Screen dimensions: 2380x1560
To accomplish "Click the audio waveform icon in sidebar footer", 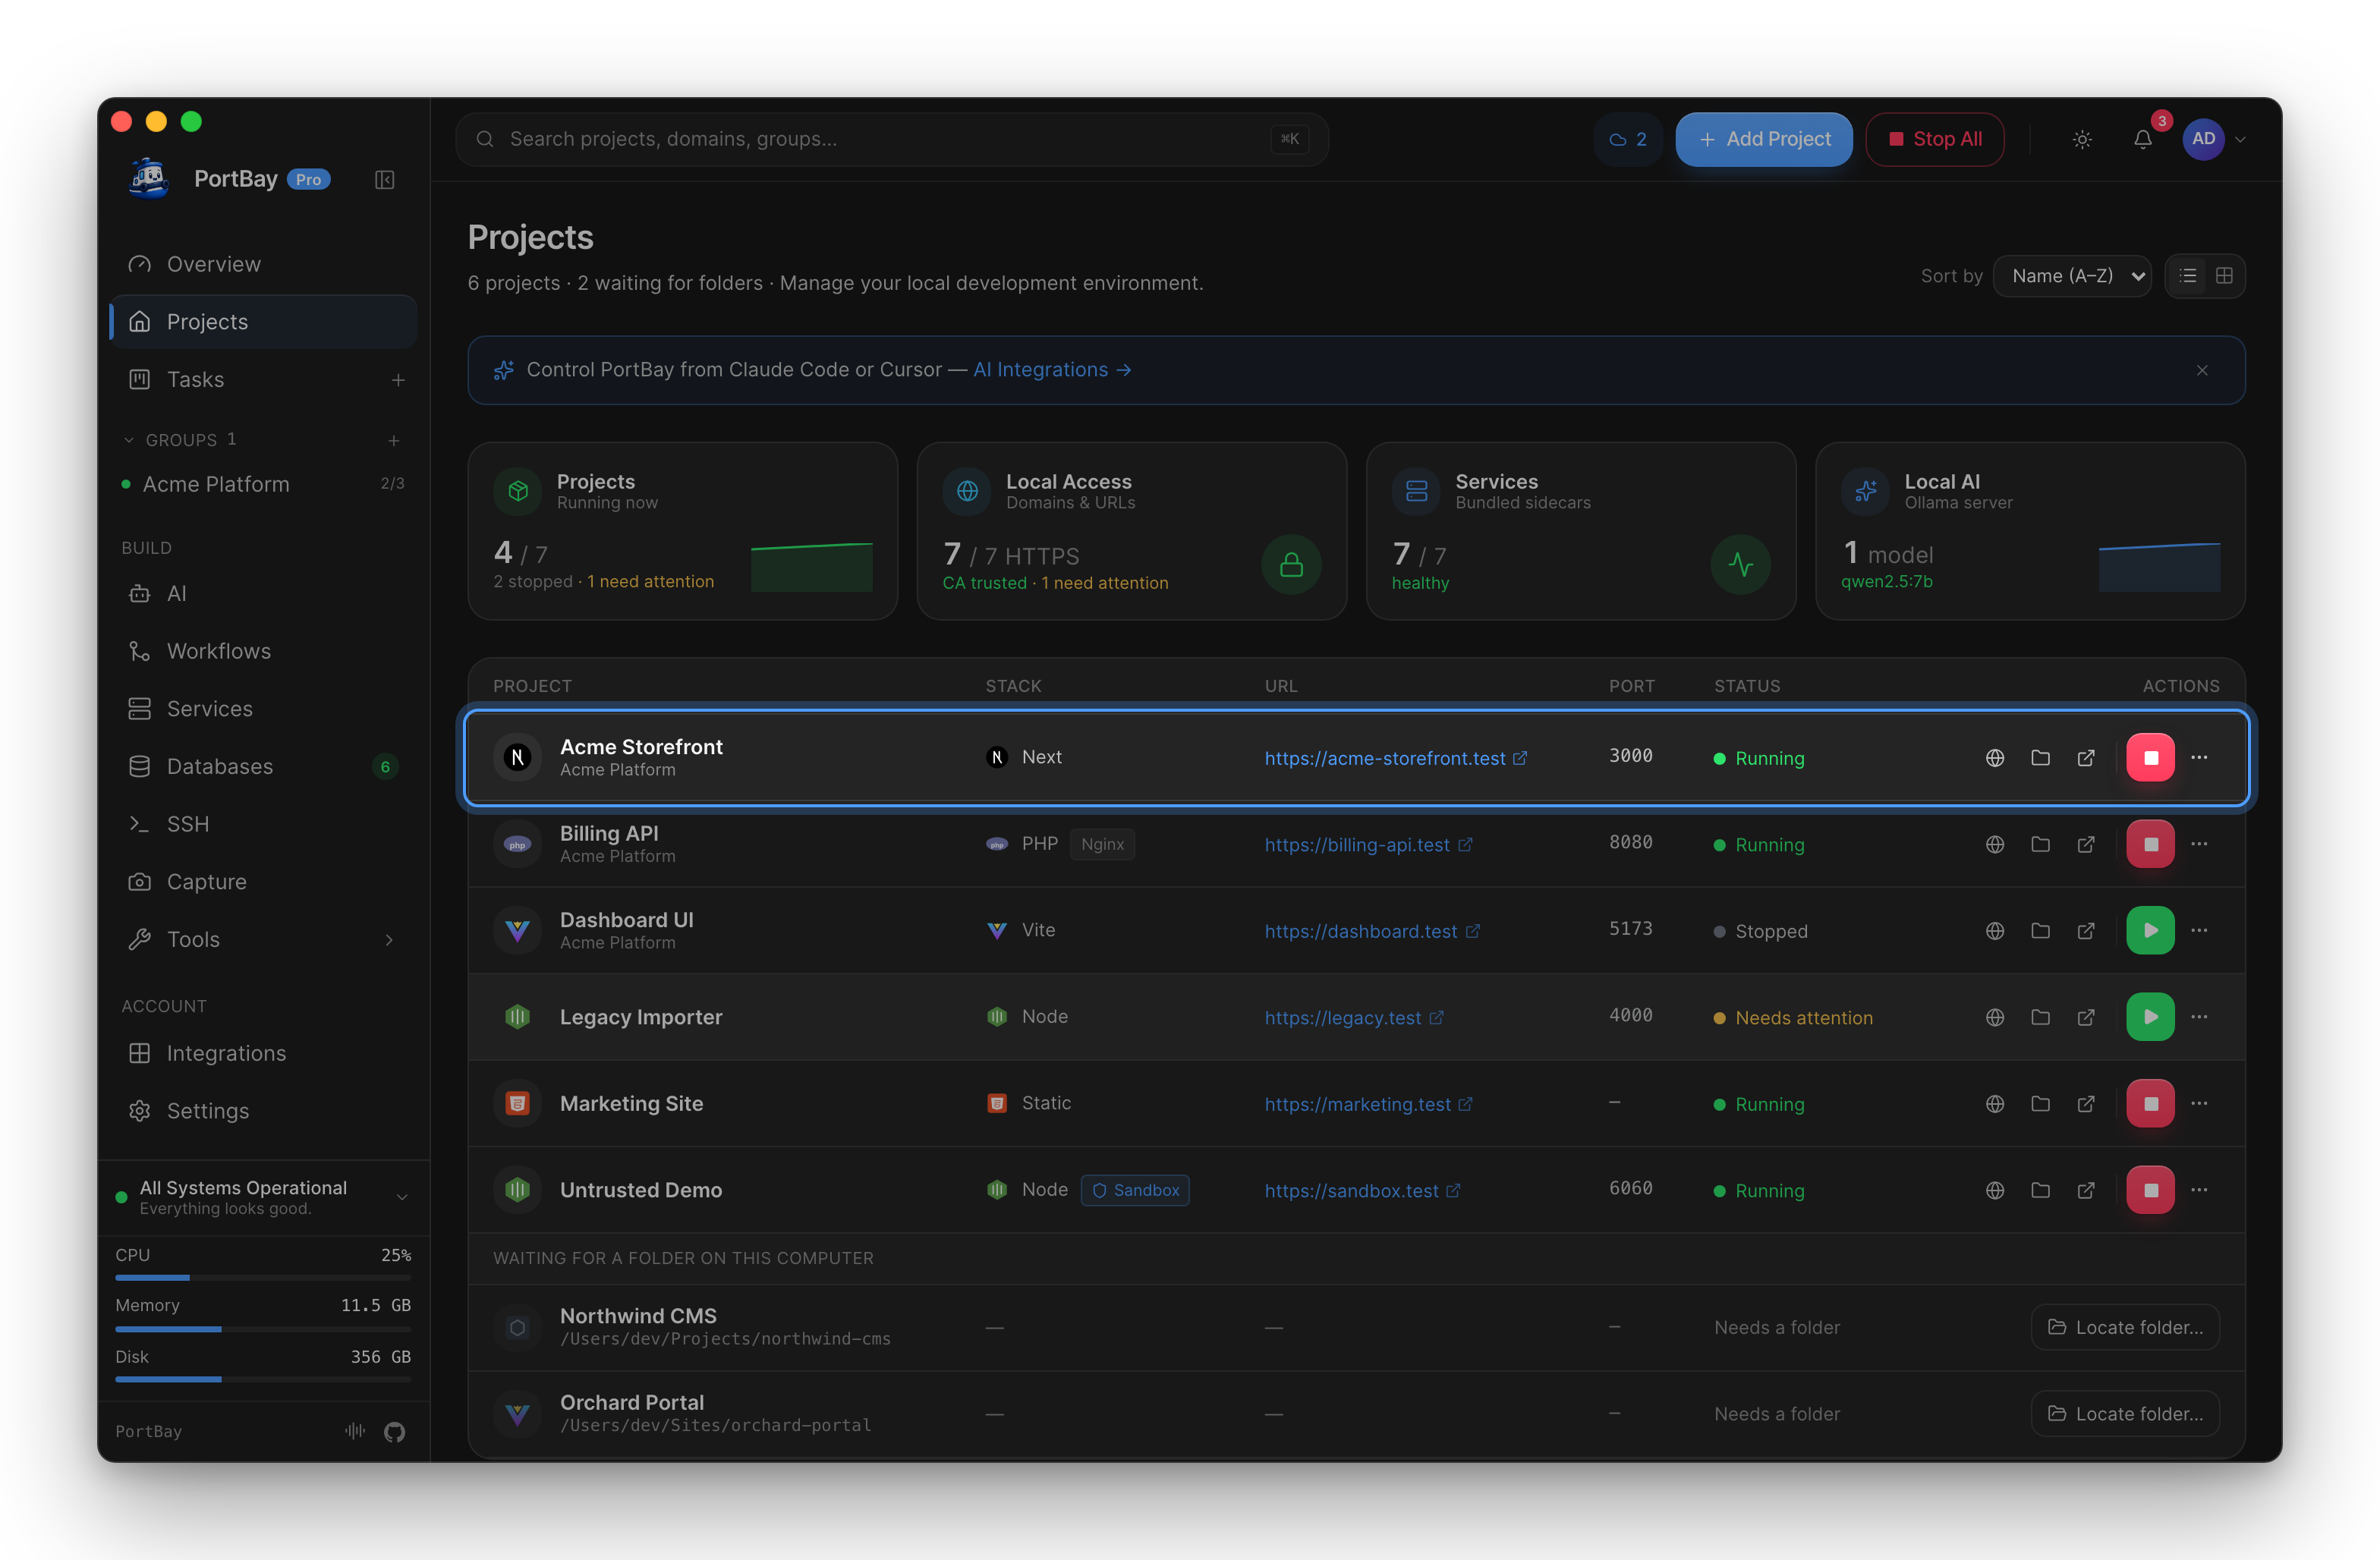I will point(355,1431).
